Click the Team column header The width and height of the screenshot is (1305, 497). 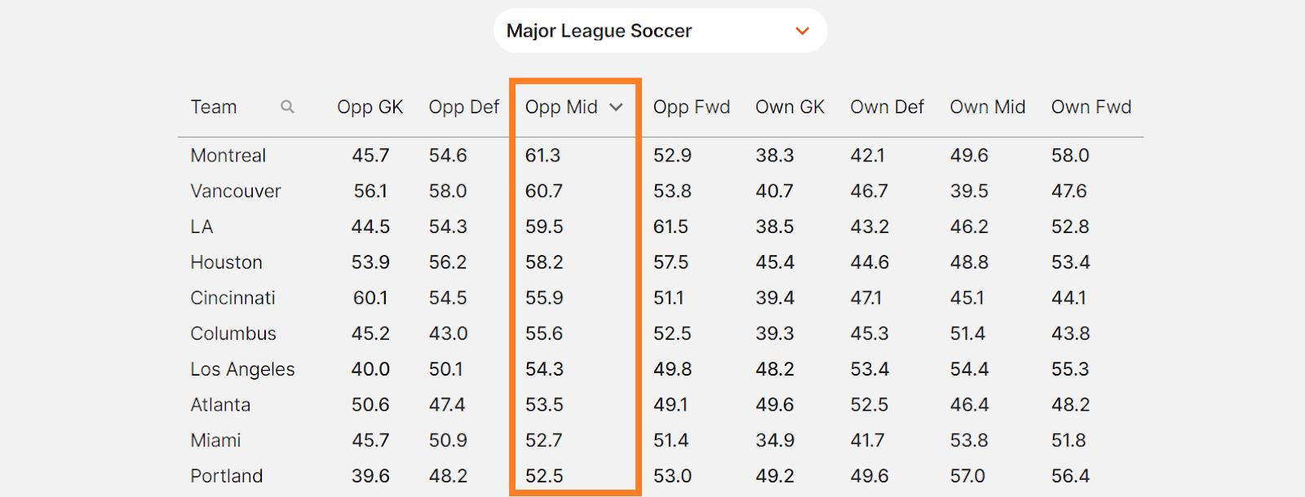coord(214,108)
